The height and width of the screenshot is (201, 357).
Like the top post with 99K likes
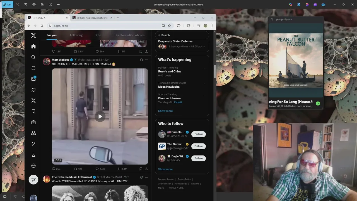click(x=100, y=52)
